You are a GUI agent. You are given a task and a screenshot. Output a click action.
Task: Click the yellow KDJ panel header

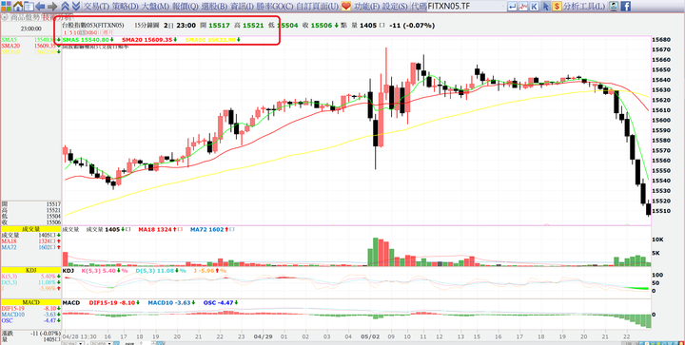pyautogui.click(x=30, y=271)
